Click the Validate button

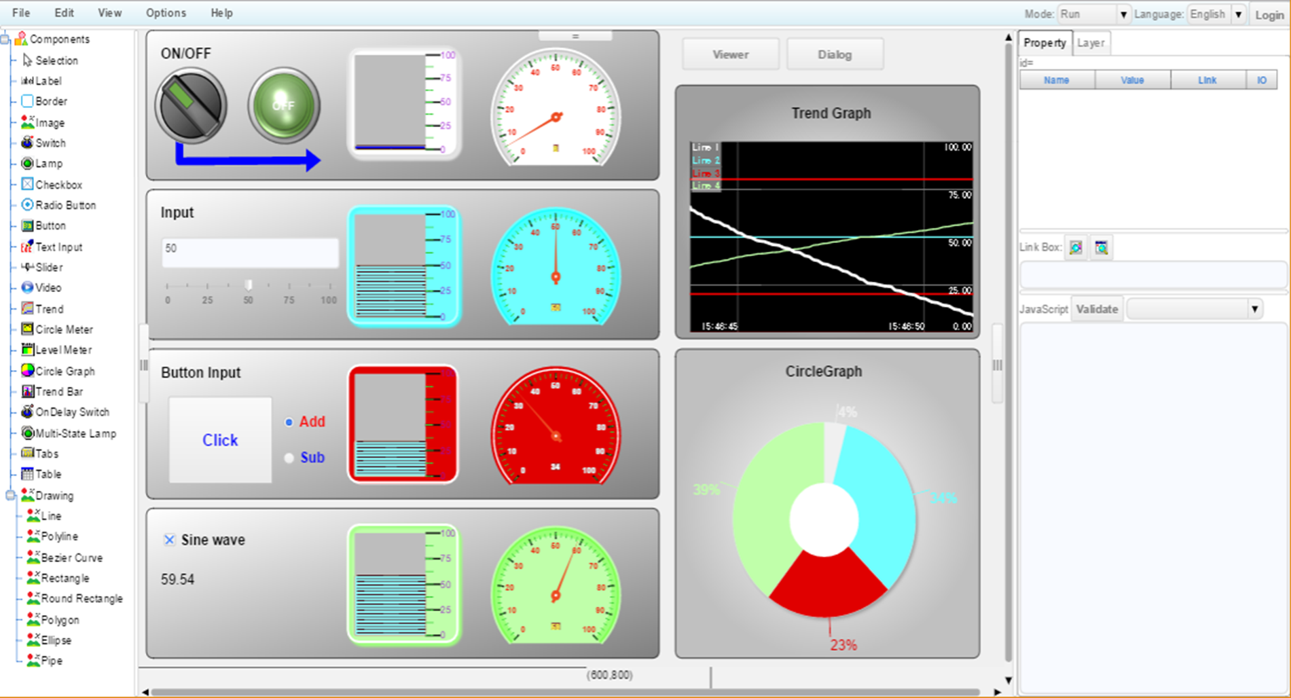(x=1096, y=309)
